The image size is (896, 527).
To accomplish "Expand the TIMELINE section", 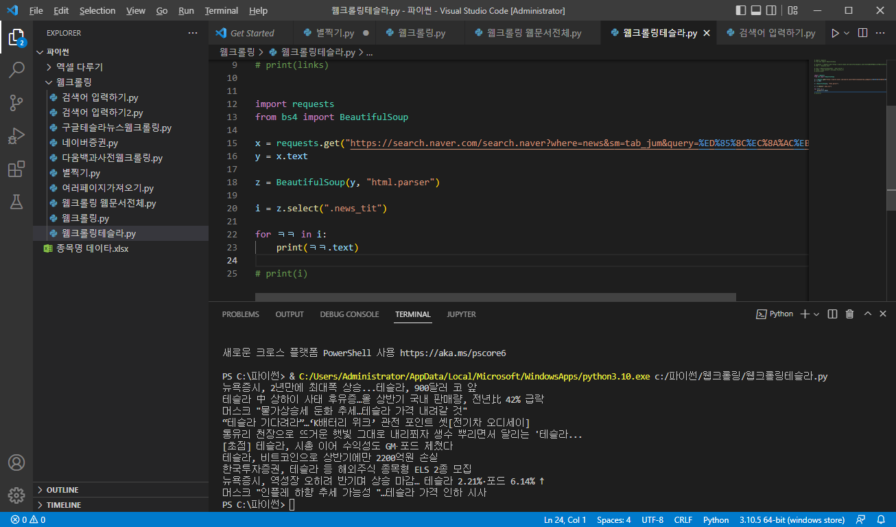I will [121, 505].
